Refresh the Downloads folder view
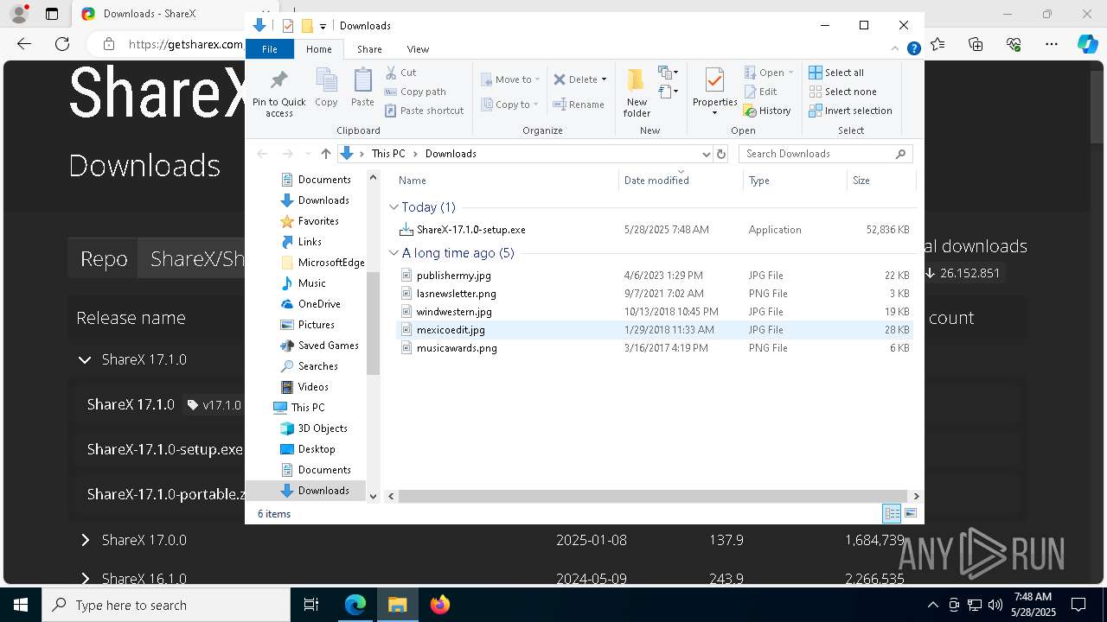Screen dimensions: 1107x622 click(721, 154)
